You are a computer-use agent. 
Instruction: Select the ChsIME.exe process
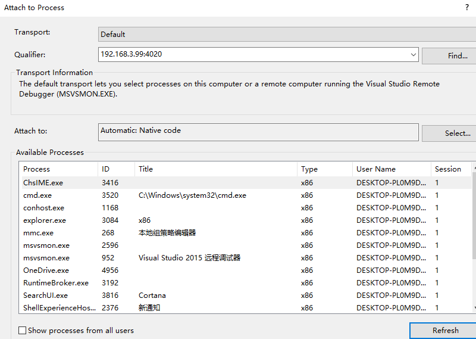click(43, 183)
